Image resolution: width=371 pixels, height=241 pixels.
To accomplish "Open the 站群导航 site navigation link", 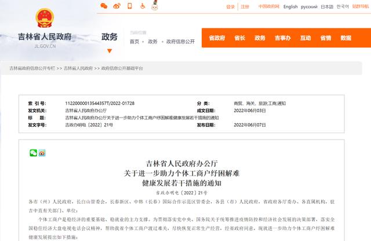I will coord(361,6).
